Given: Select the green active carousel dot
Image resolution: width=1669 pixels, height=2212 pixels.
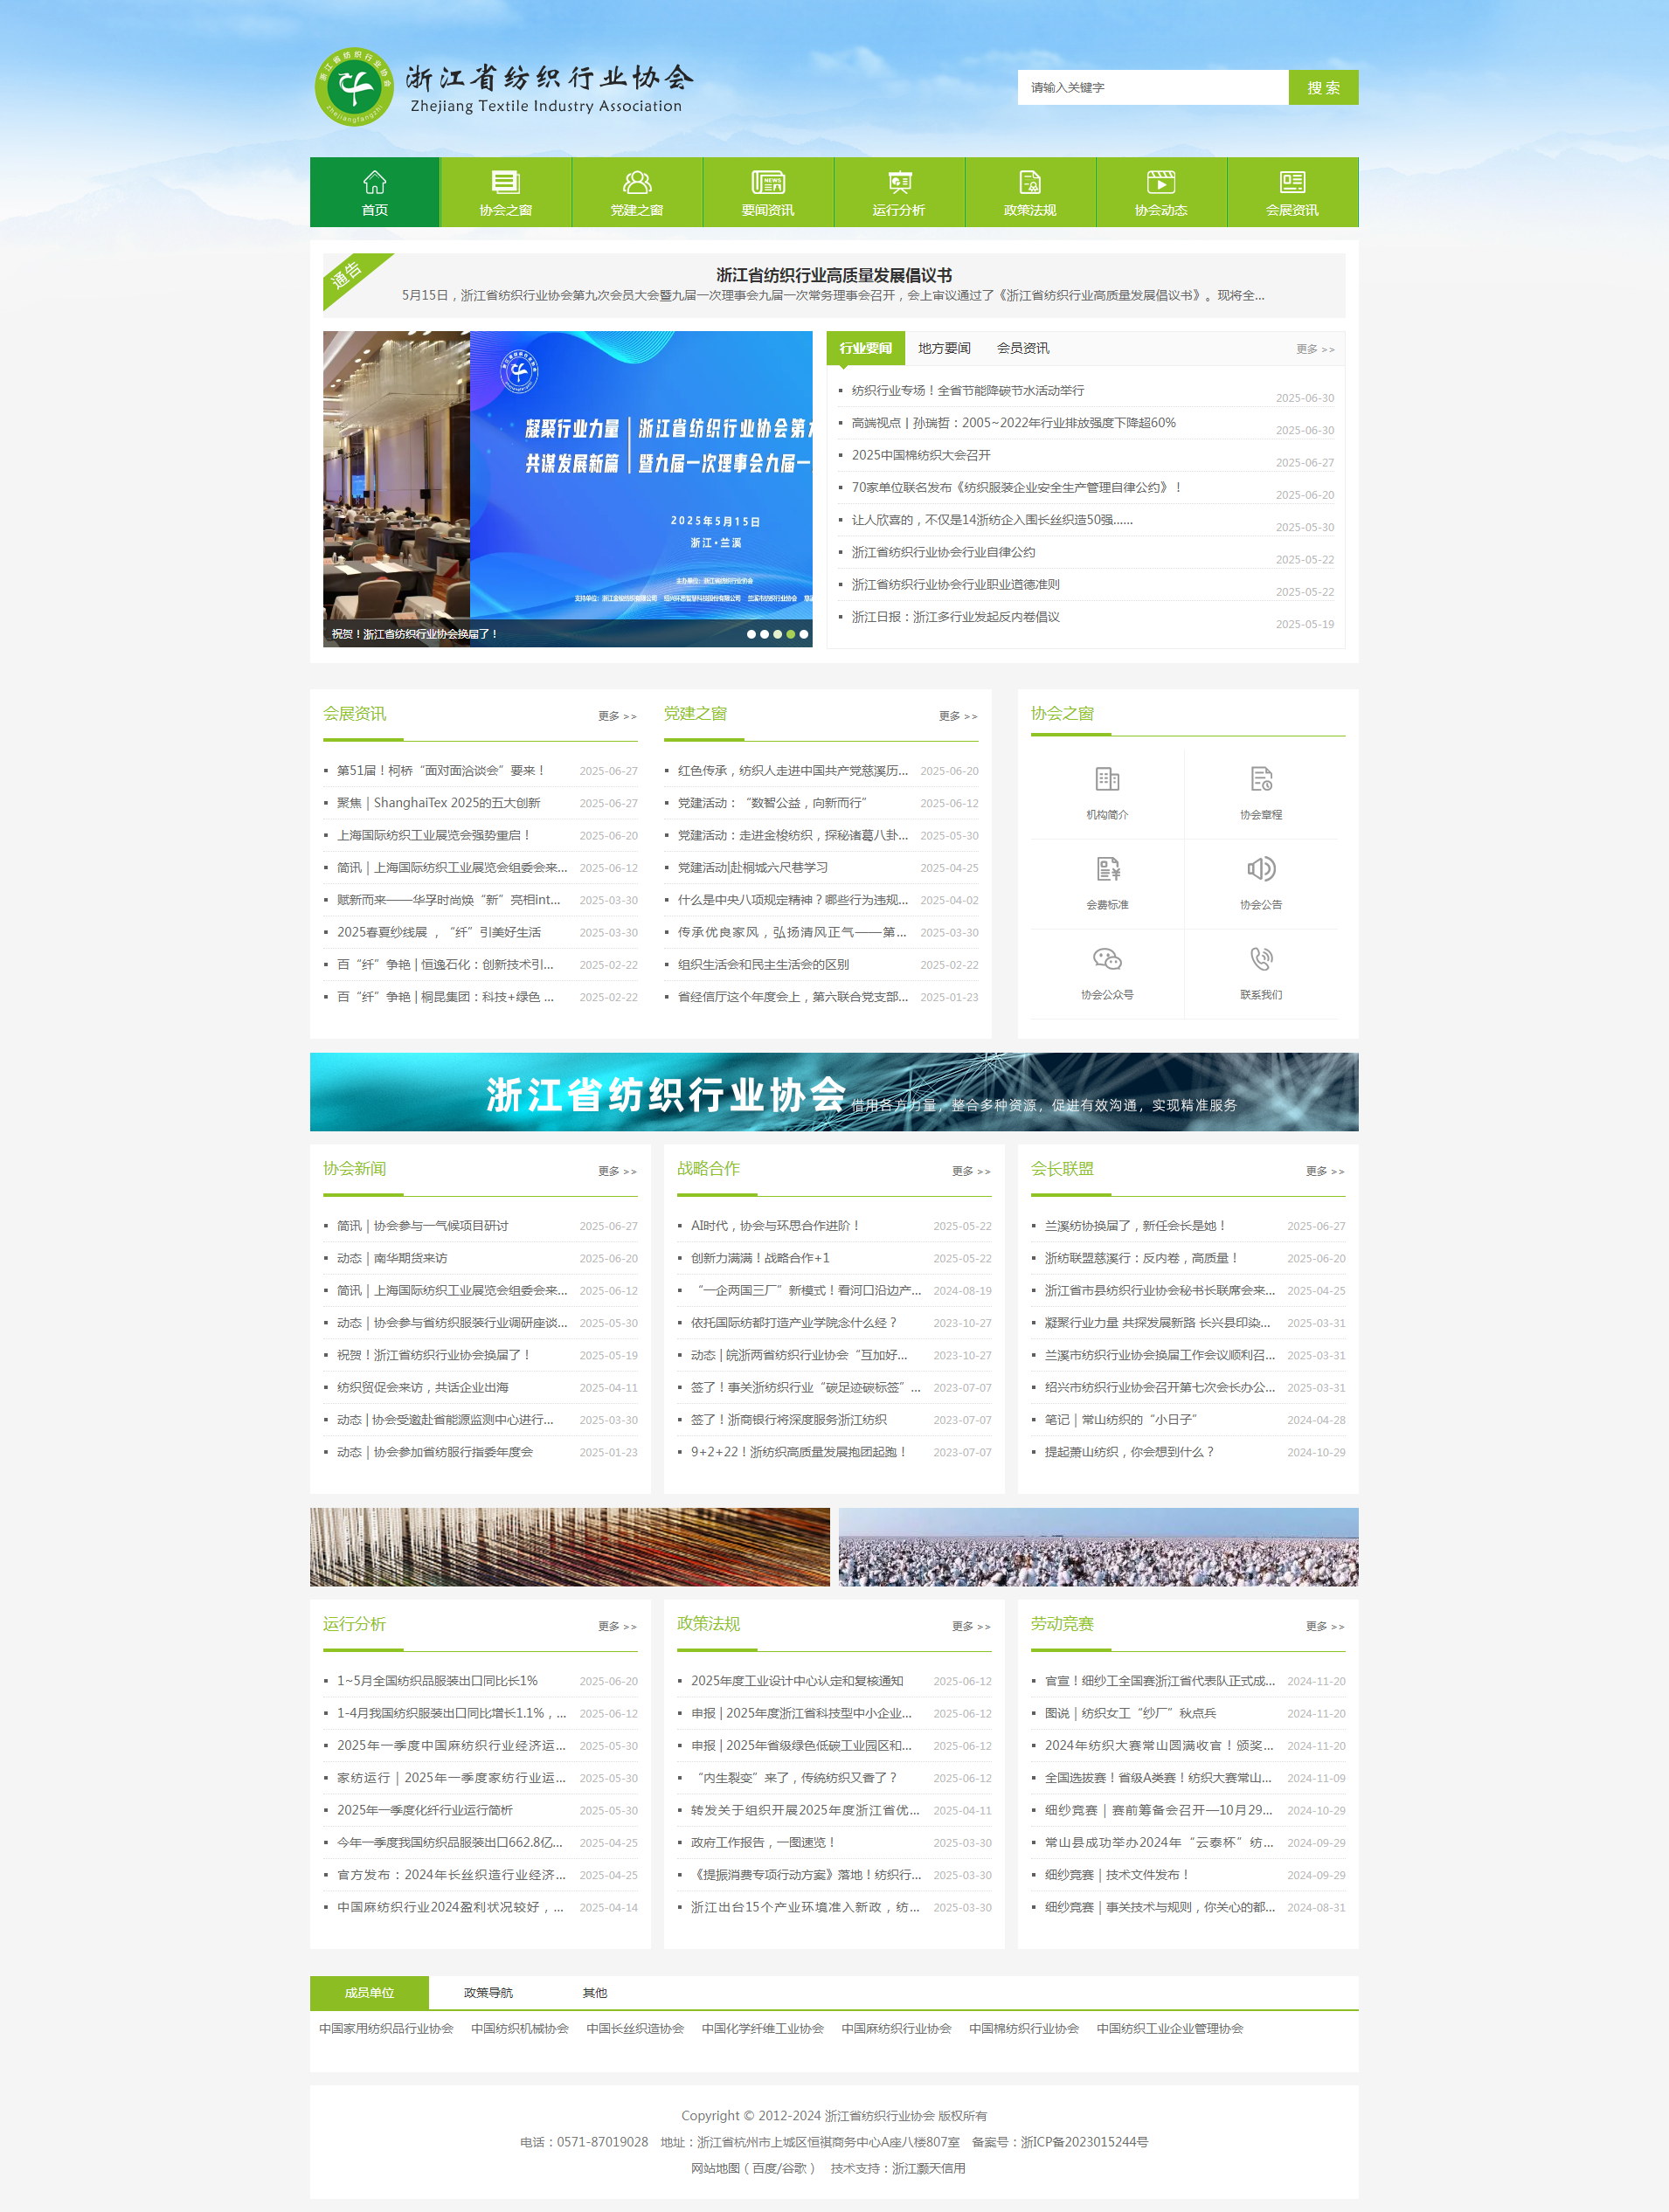Looking at the screenshot, I should coord(790,634).
